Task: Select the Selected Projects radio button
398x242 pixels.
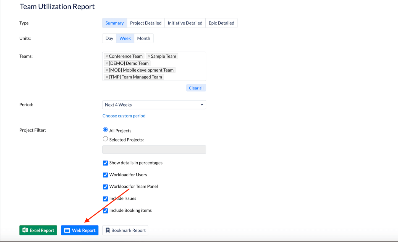Action: coord(105,139)
